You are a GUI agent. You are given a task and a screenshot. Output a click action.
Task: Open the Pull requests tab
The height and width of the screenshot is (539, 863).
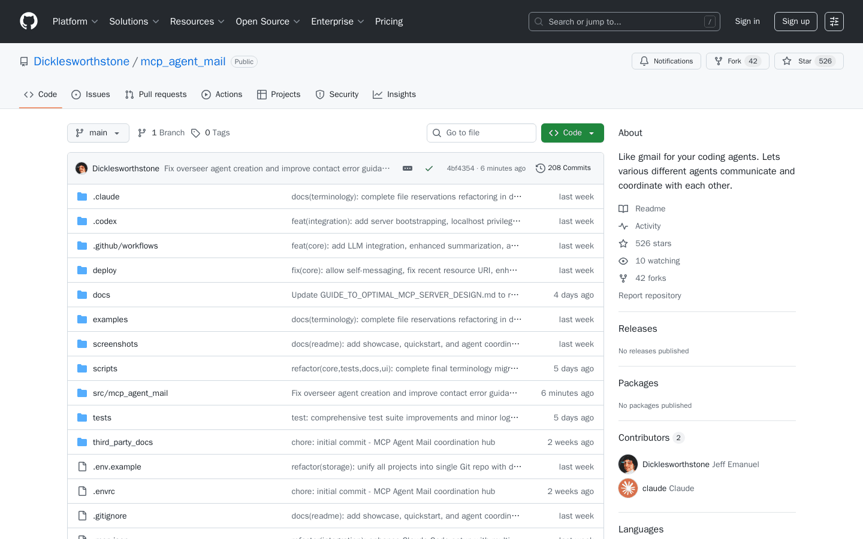point(156,94)
